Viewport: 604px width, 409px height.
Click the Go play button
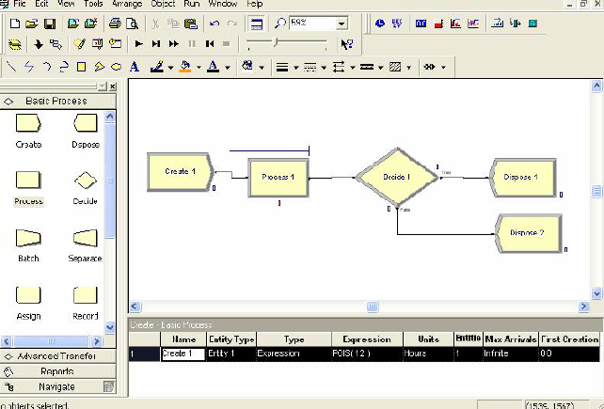[139, 44]
